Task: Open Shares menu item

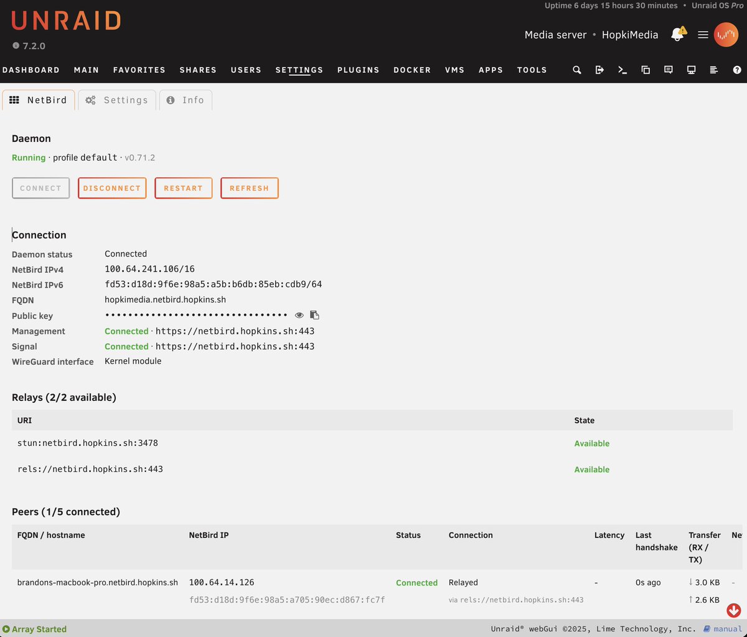Action: pyautogui.click(x=198, y=70)
